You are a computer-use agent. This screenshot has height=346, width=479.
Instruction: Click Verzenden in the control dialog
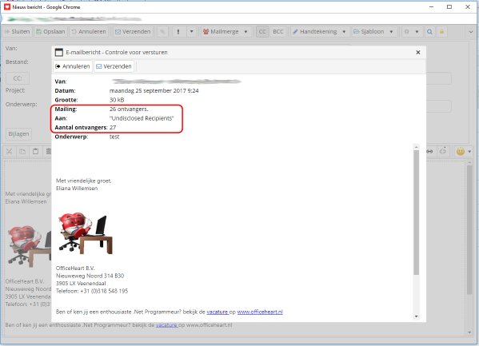(114, 66)
